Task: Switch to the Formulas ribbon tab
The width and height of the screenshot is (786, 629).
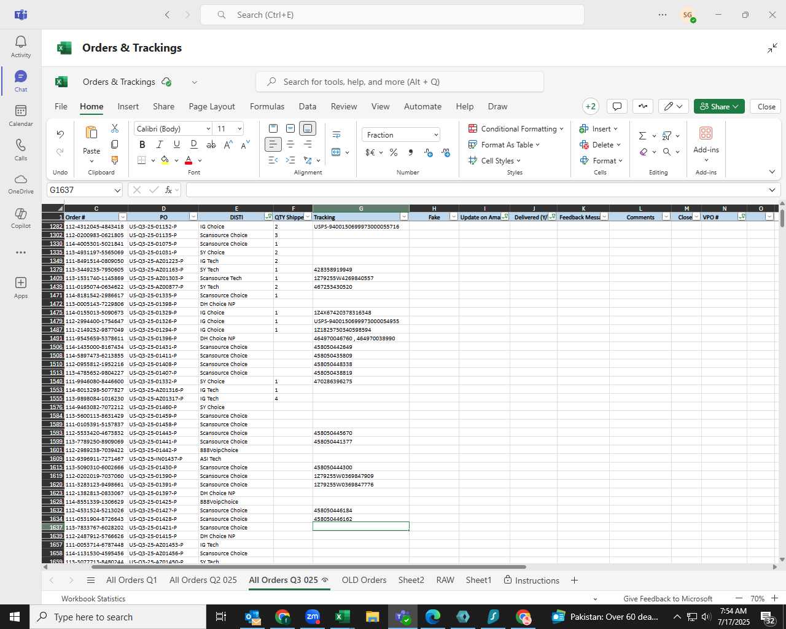Action: [x=267, y=106]
